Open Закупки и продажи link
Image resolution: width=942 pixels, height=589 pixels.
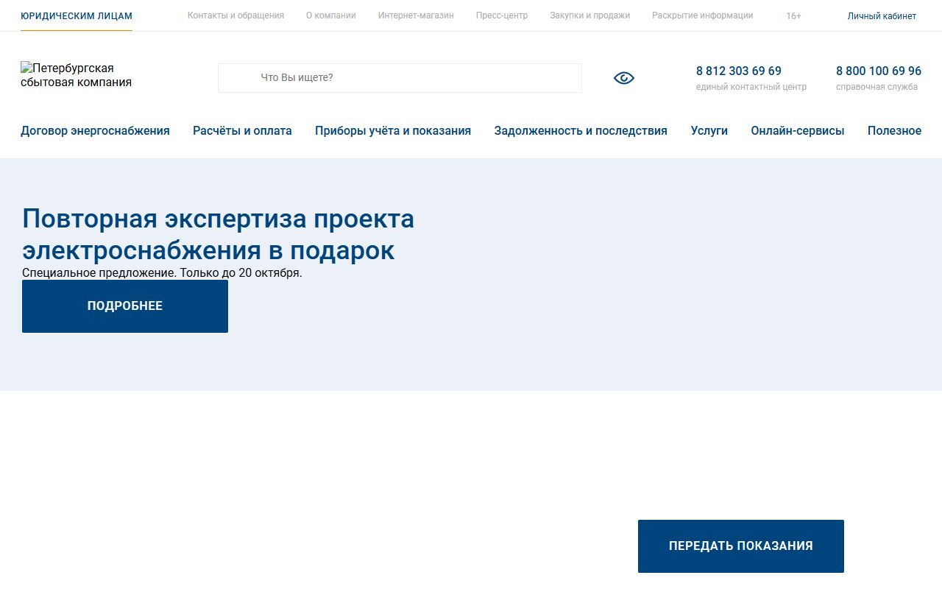589,15
